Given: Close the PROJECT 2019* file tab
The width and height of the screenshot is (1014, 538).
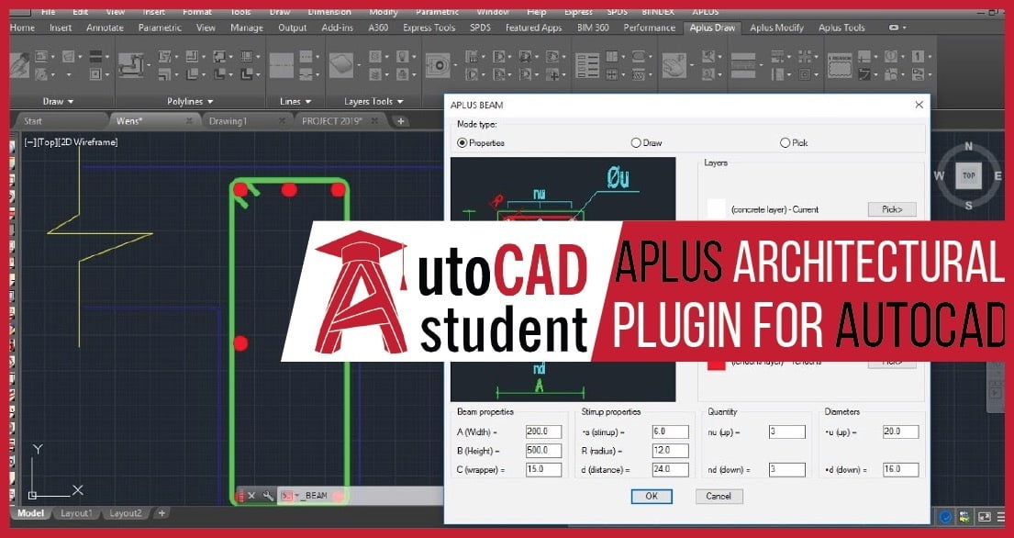Looking at the screenshot, I should click(x=374, y=121).
